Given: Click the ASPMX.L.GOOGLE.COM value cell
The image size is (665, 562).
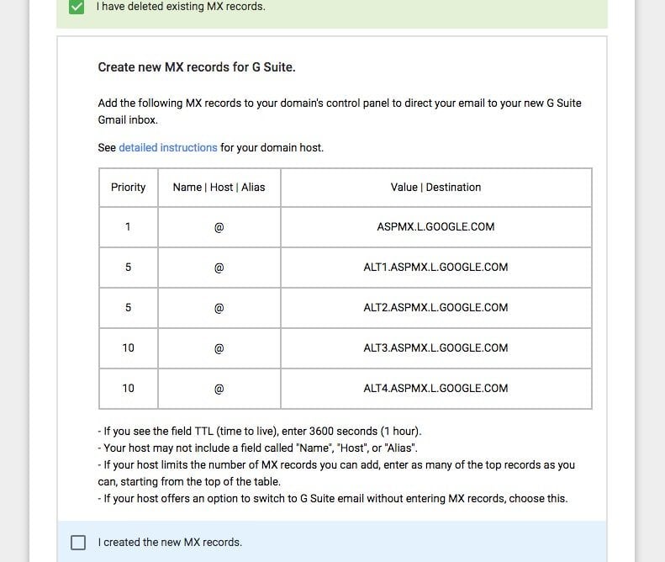Looking at the screenshot, I should pos(435,227).
